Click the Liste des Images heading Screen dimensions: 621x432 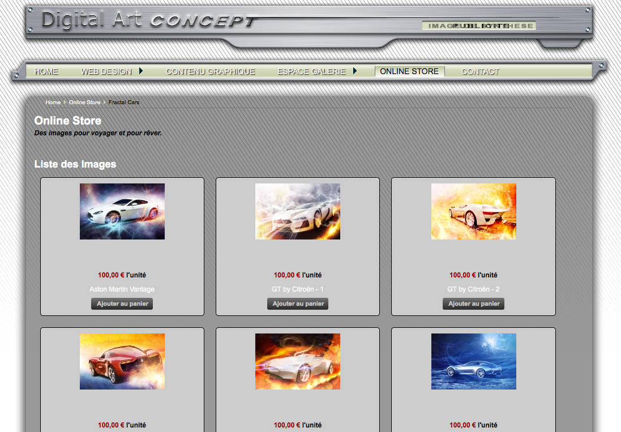point(75,164)
